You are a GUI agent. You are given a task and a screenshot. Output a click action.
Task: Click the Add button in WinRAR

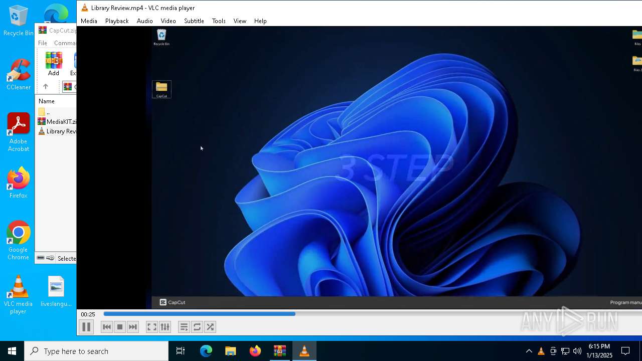(x=54, y=64)
